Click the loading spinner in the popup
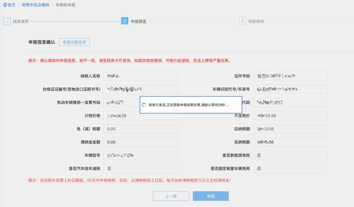 point(144,105)
